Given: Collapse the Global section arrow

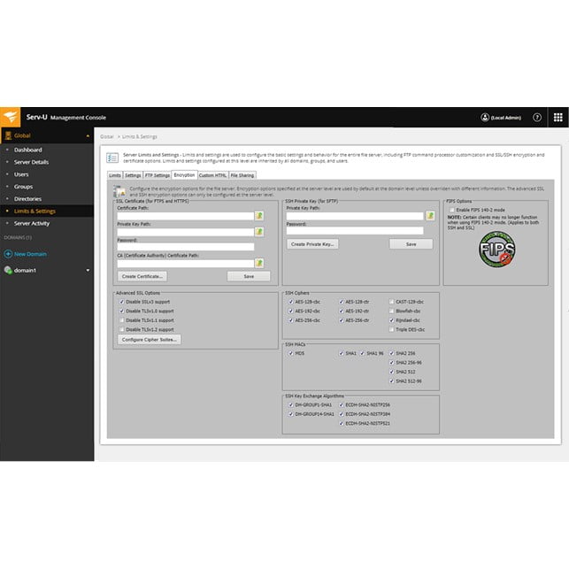Looking at the screenshot, I should click(87, 136).
